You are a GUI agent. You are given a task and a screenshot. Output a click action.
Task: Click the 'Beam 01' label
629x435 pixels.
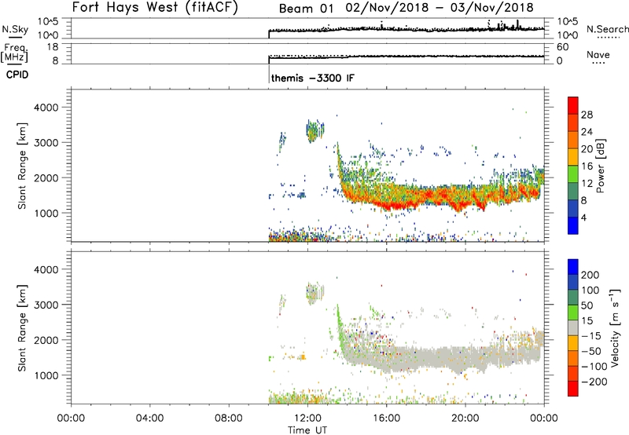point(306,9)
